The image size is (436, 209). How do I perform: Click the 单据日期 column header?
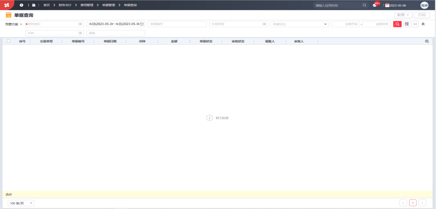tap(110, 41)
